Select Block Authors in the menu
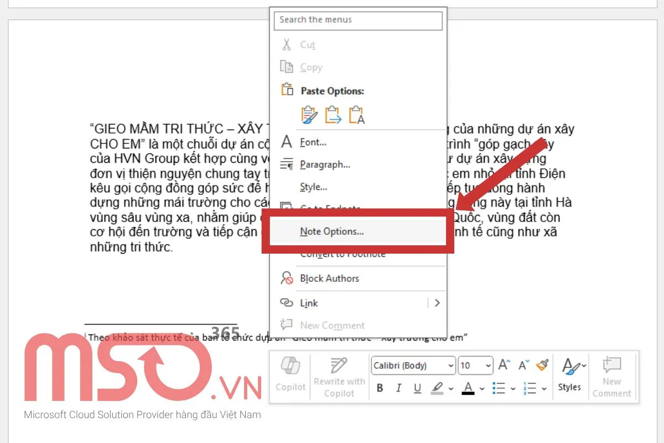 point(329,279)
